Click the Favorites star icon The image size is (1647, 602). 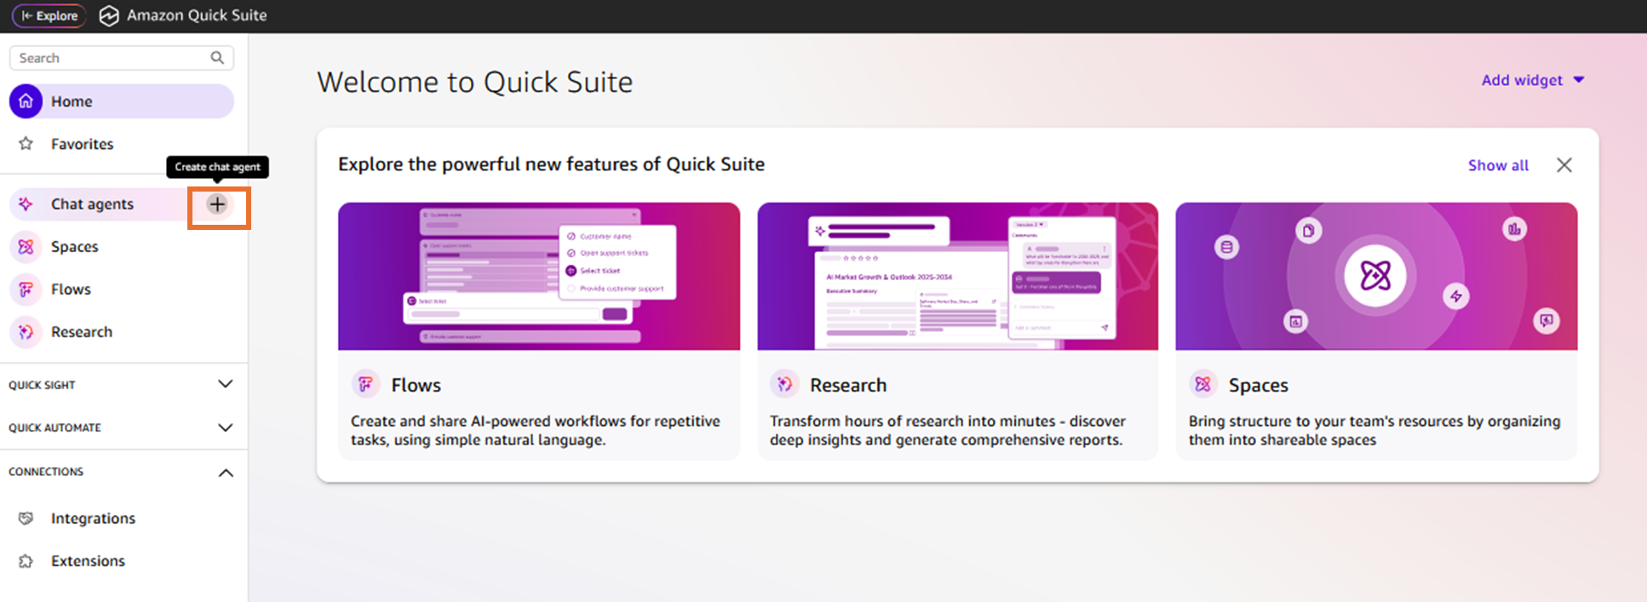pos(26,144)
